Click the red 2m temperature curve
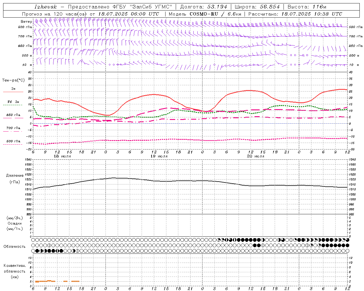 [154, 94]
